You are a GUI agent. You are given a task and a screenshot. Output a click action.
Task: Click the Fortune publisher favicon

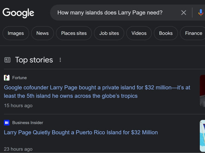7,78
